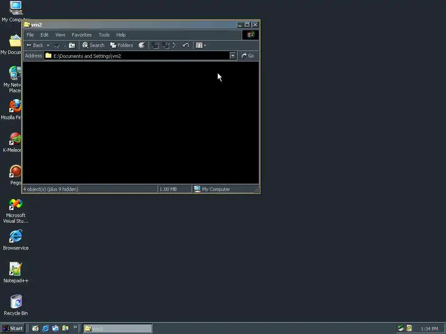
Task: Open the File menu
Action: pos(30,35)
